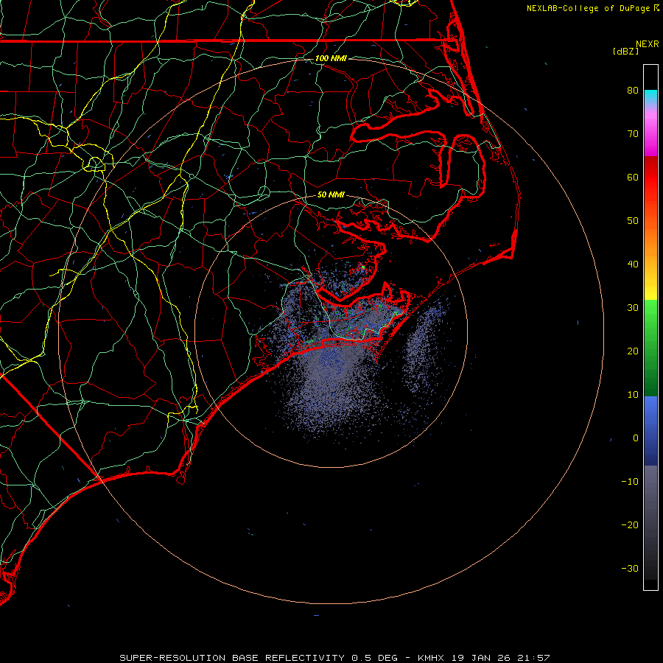The height and width of the screenshot is (663, 663).
Task: Click the [dBZ] unit label
Action: point(625,51)
